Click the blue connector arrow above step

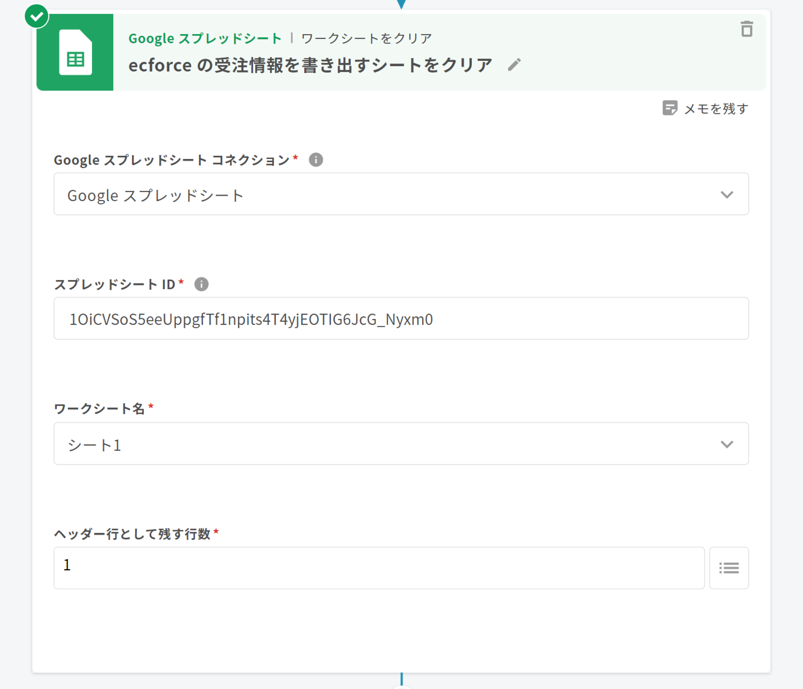pos(401,4)
